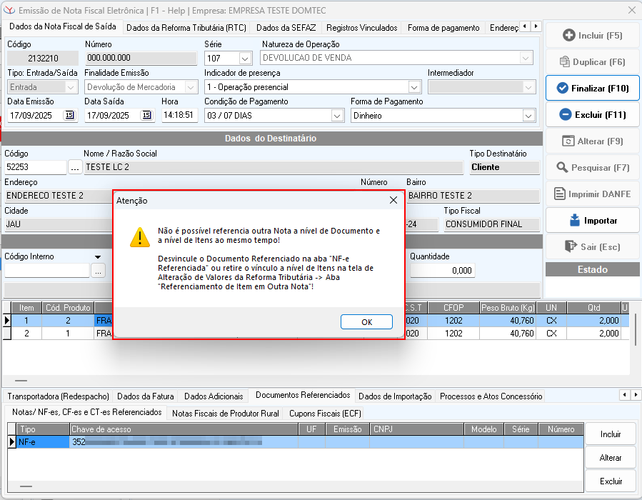Switch to Dados da Reforma Tributária (RTC) tab
This screenshot has width=642, height=500.
[x=186, y=28]
